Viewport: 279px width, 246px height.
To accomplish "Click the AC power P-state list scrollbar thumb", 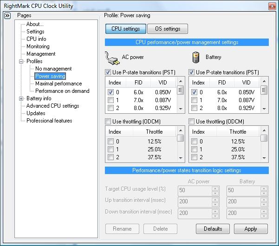I will coord(181,90).
